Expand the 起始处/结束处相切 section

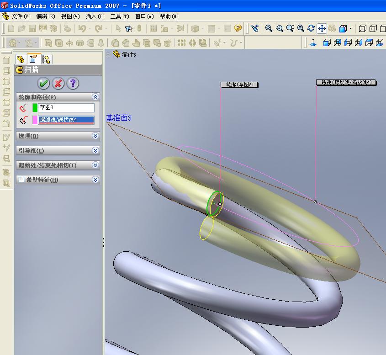coord(95,164)
